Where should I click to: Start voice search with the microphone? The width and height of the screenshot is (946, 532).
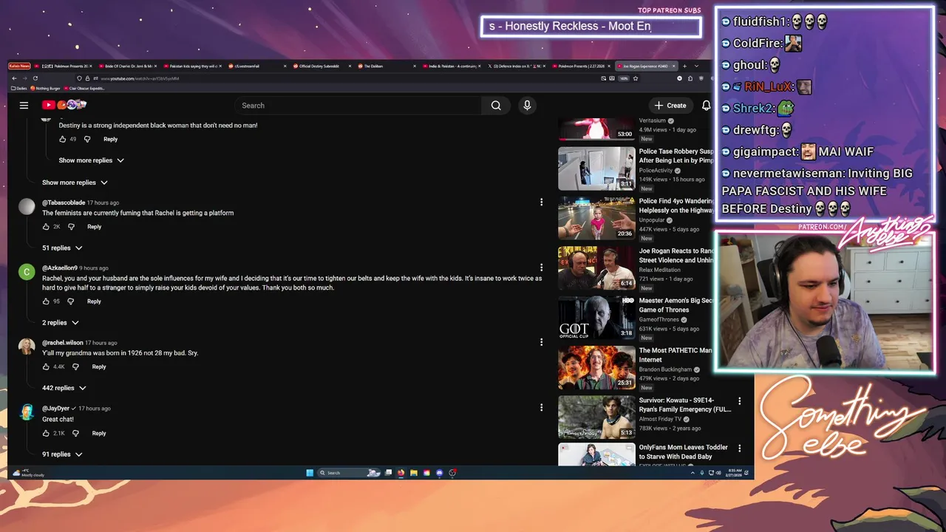coord(527,106)
